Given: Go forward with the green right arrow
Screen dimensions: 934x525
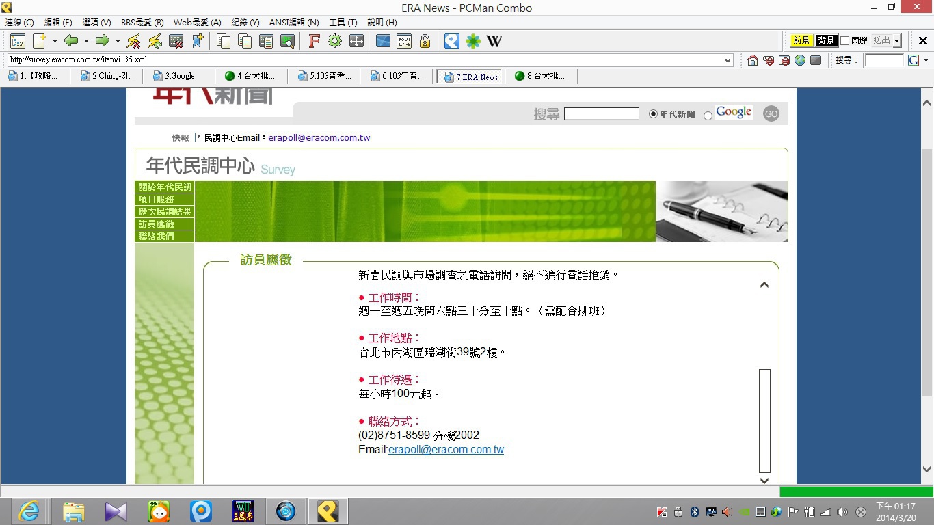Looking at the screenshot, I should pyautogui.click(x=103, y=41).
